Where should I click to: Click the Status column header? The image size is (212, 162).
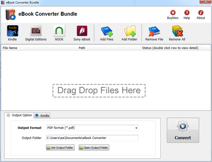pos(171,48)
